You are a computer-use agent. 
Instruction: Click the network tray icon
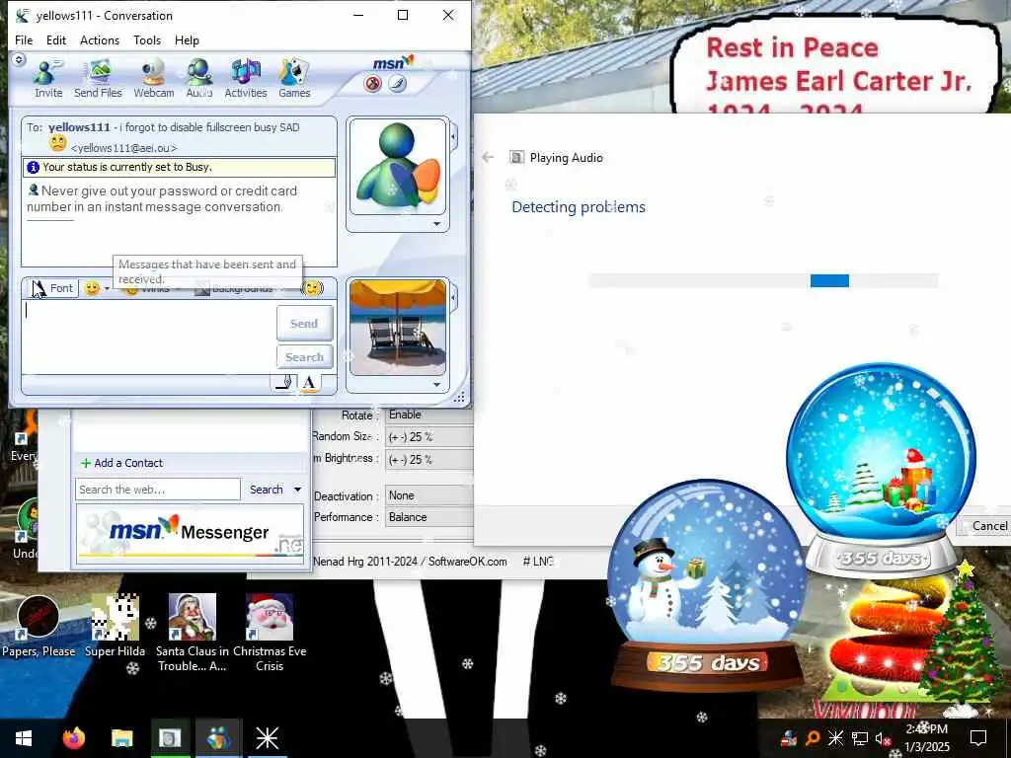(860, 738)
